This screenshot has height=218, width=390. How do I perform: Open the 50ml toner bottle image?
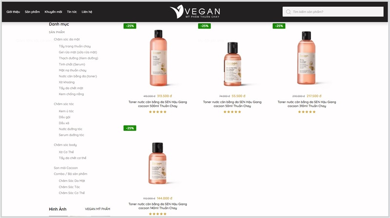click(233, 64)
